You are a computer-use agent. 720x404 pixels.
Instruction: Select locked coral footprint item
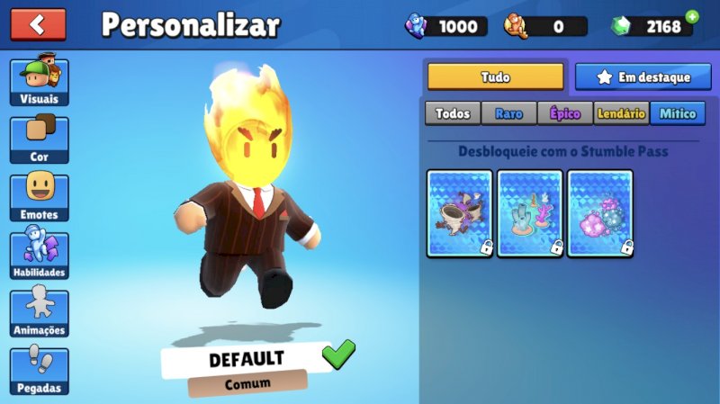pos(530,213)
